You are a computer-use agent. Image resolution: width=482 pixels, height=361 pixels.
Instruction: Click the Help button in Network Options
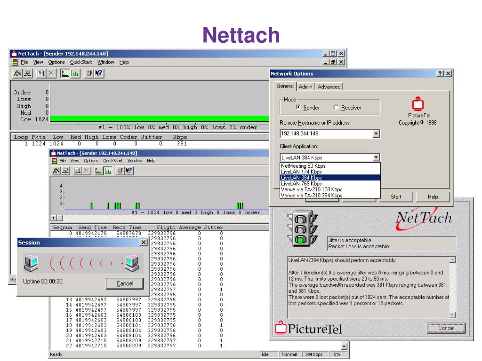pos(433,197)
